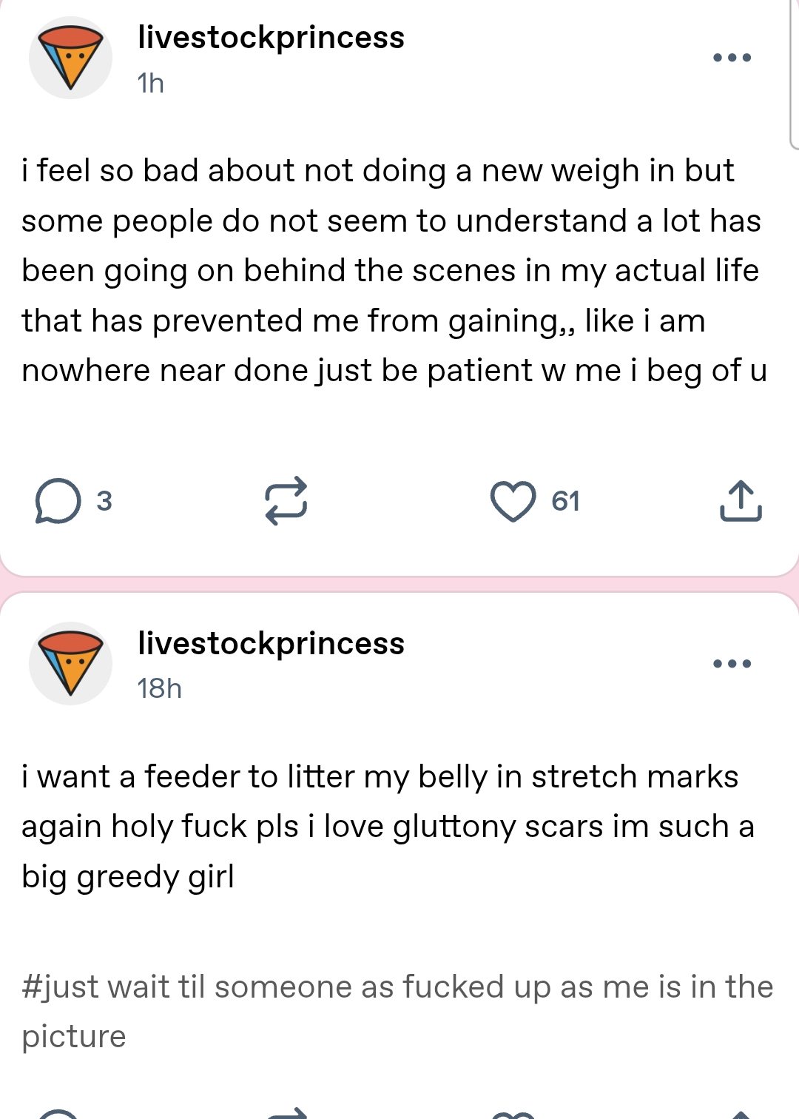The width and height of the screenshot is (799, 1119).
Task: Open the hashtag under the 18h post
Action: [x=397, y=987]
